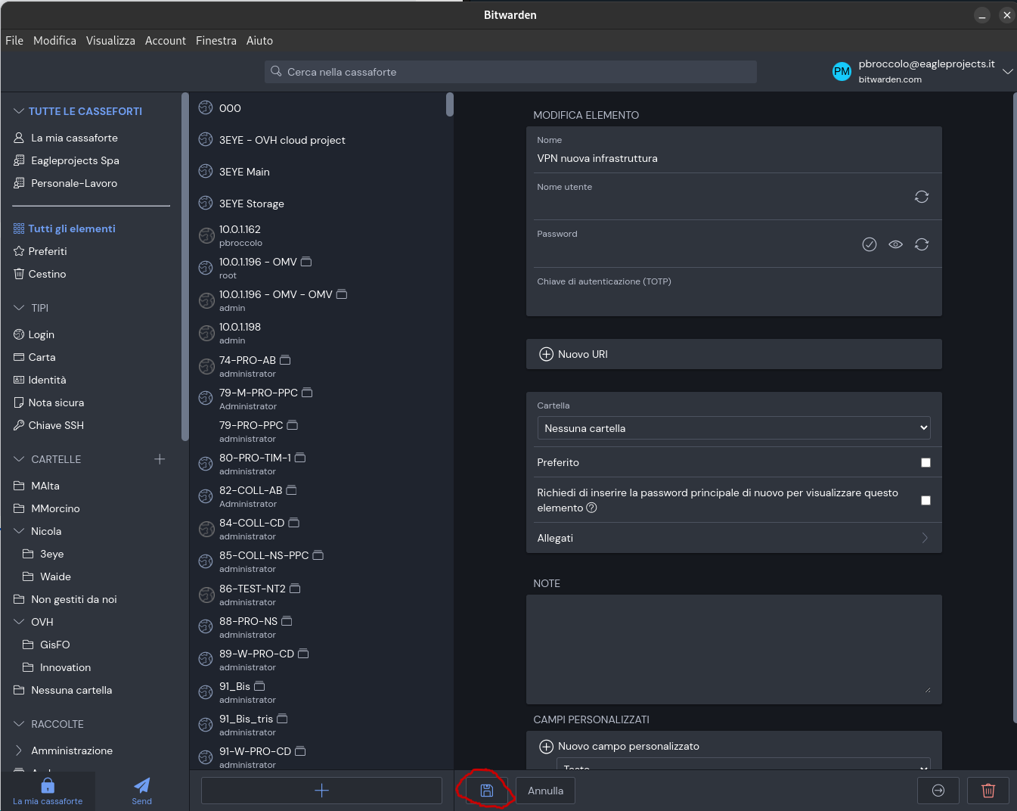Click the red trash delete icon
Screen dimensions: 1017x811
(x=988, y=791)
